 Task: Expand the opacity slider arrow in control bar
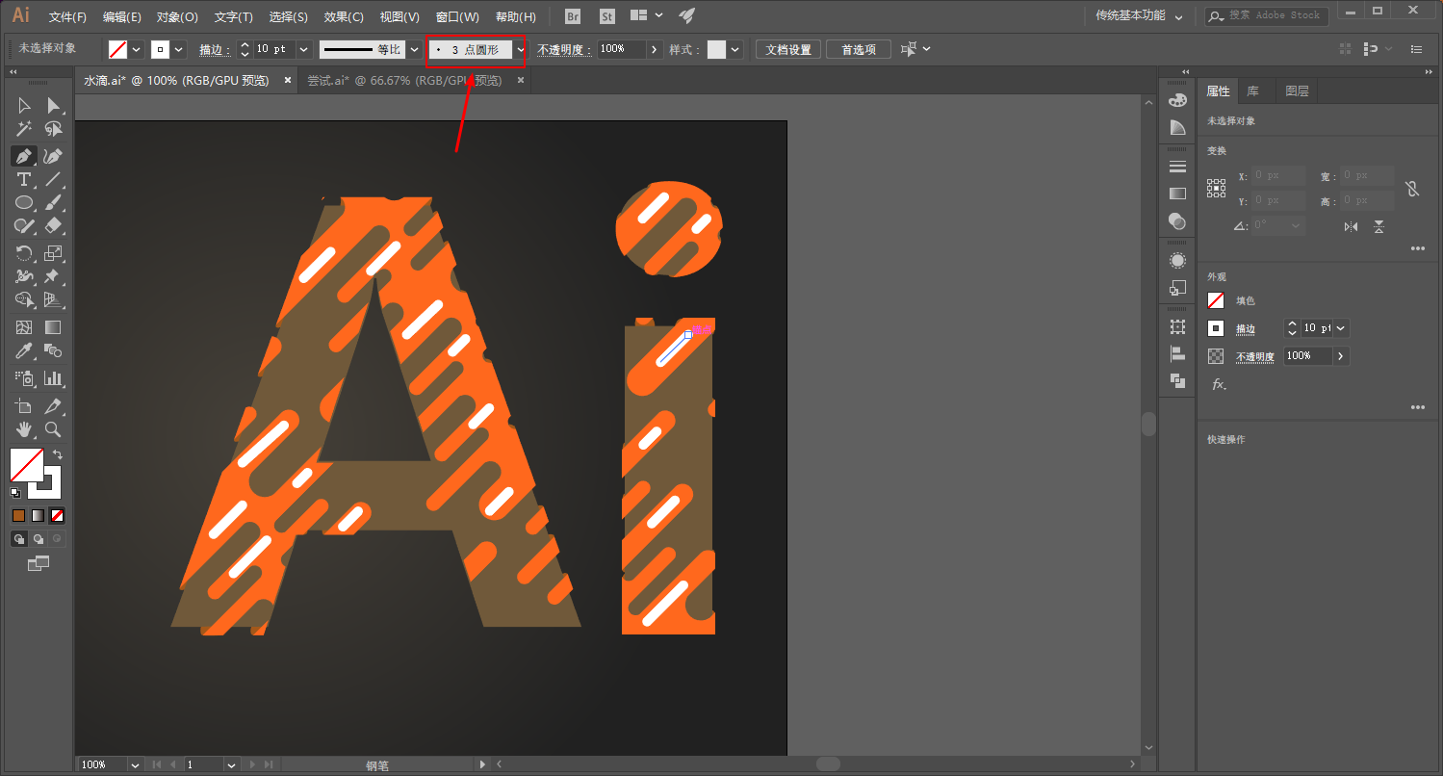655,49
